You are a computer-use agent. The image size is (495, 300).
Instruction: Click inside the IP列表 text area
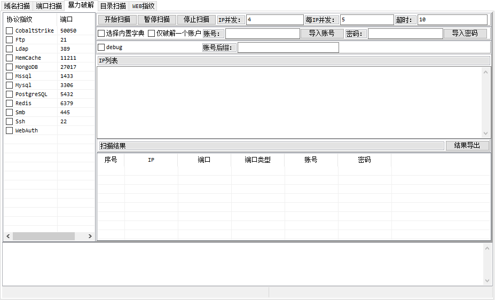tap(290, 102)
